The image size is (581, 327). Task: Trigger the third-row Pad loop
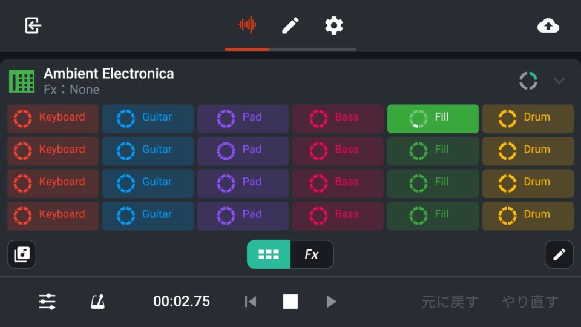pos(243,183)
